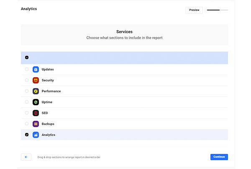The width and height of the screenshot is (251, 169).
Task: Go back using the left arrow button
Action: tap(26, 157)
